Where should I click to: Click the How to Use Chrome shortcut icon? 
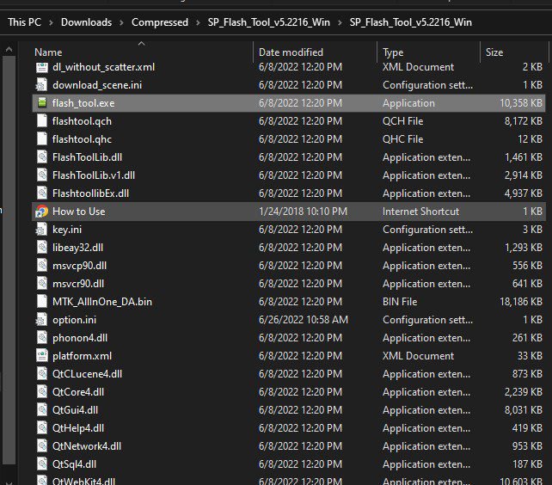(x=41, y=212)
